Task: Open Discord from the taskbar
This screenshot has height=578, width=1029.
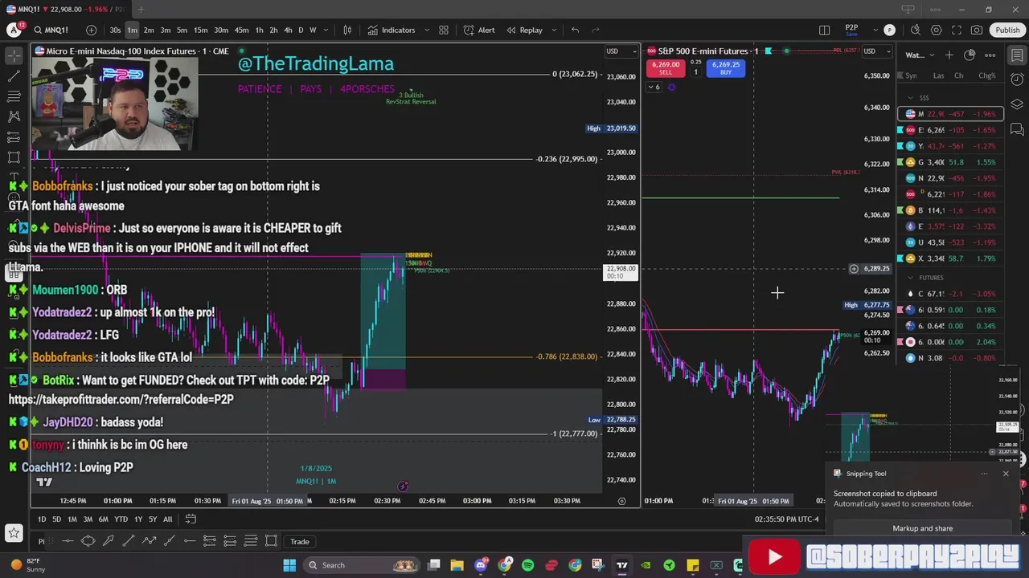Action: coord(481,565)
